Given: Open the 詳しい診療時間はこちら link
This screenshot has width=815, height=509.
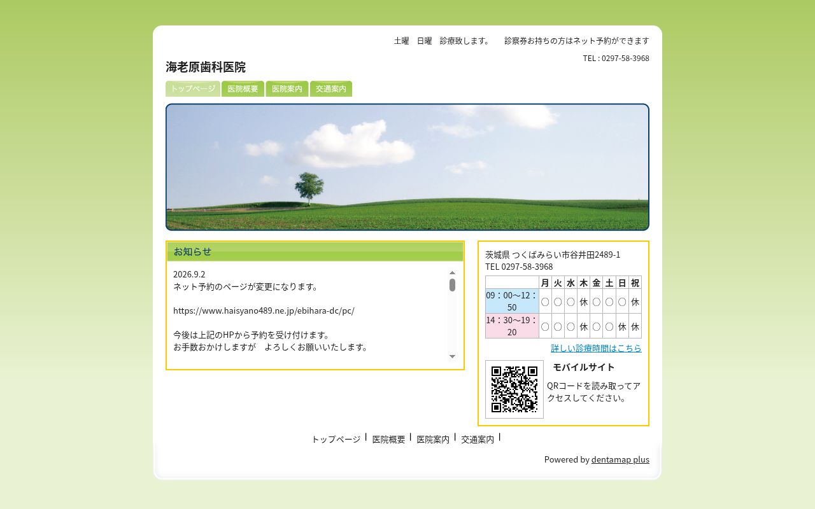Looking at the screenshot, I should tap(596, 348).
